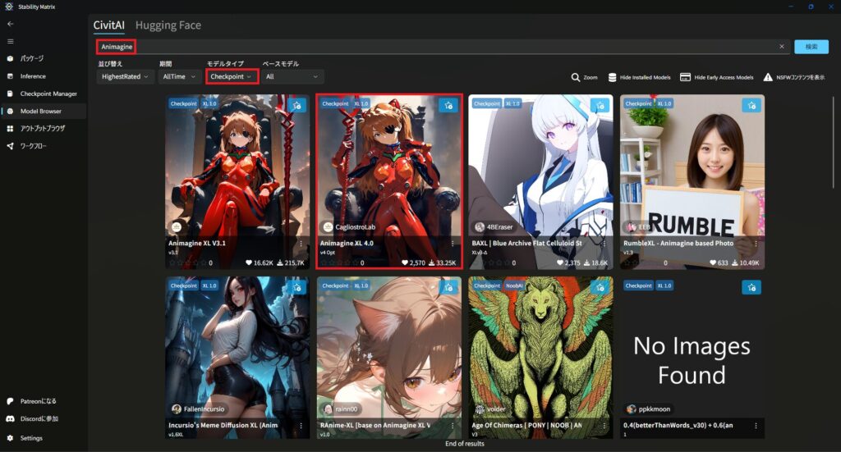Click the Checkpoint badge on Animagine XL V3.1
This screenshot has height=452, width=841.
(x=183, y=104)
